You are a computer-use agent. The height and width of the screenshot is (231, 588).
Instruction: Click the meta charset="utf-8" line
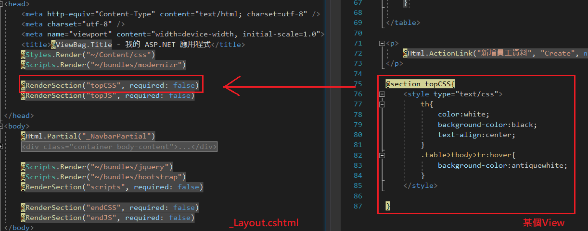[73, 24]
